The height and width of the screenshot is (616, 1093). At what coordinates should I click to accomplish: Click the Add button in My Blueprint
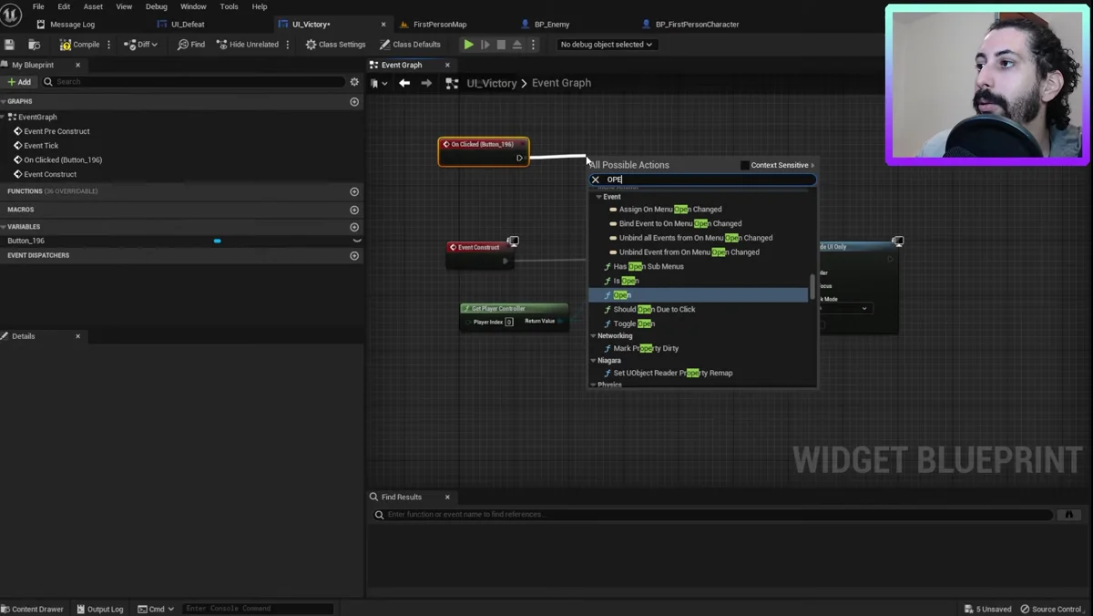19,82
